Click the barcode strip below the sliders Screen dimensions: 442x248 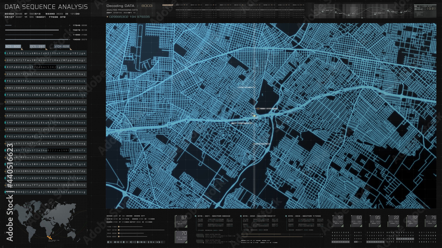[x=135, y=242]
